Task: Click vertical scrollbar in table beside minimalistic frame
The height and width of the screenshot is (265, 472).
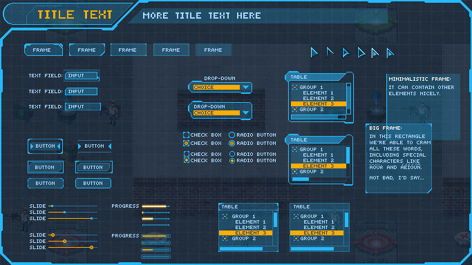Action: tap(348, 99)
